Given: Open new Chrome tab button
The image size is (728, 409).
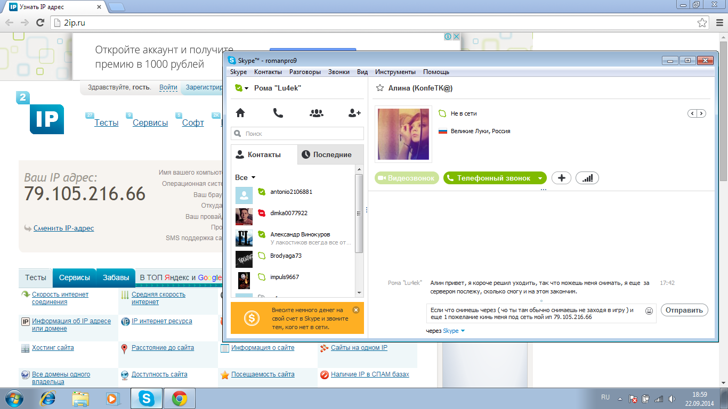Looking at the screenshot, I should point(117,7).
